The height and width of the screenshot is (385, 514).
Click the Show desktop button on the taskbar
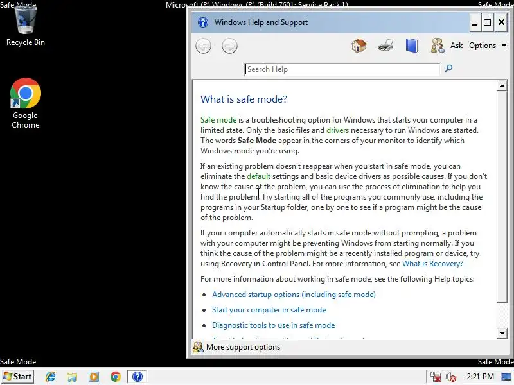click(506, 377)
